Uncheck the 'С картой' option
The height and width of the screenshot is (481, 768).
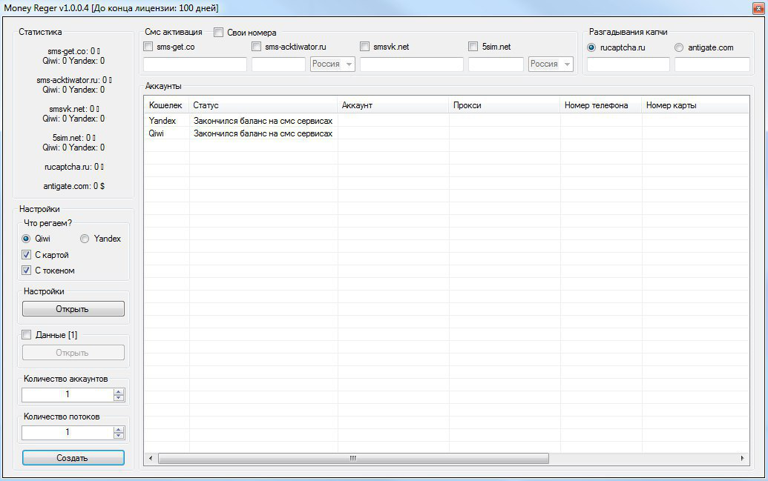27,255
